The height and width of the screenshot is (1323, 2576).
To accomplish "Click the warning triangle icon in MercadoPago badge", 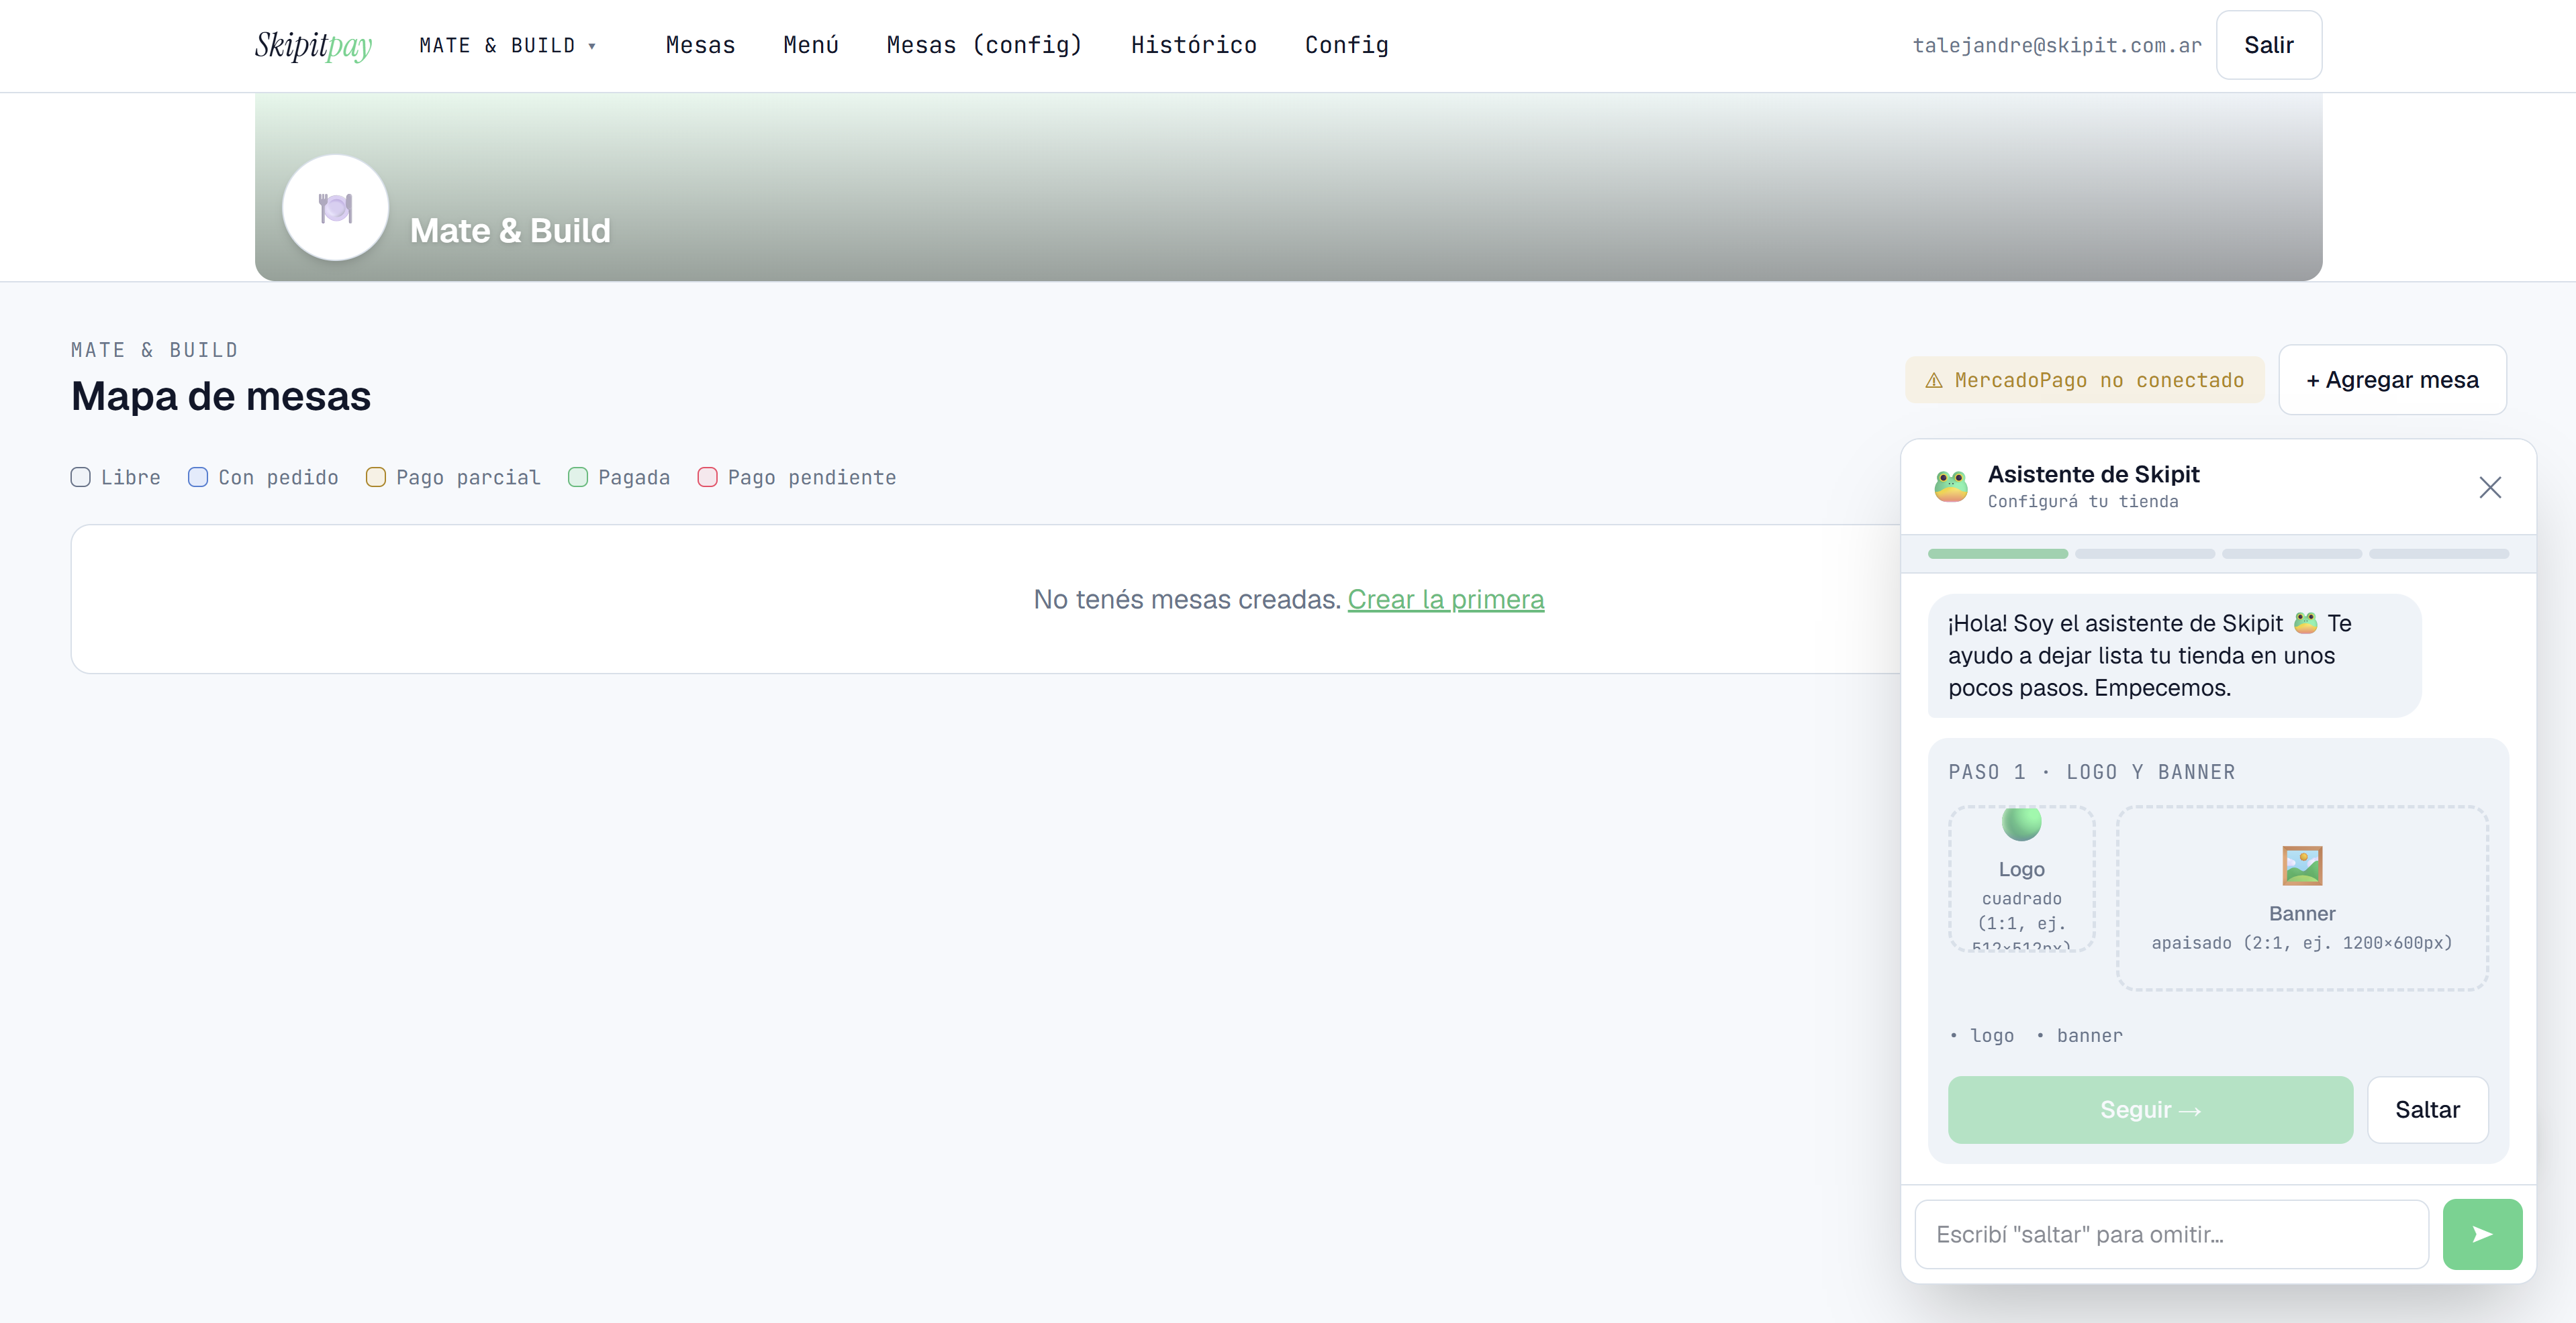I will 1933,380.
